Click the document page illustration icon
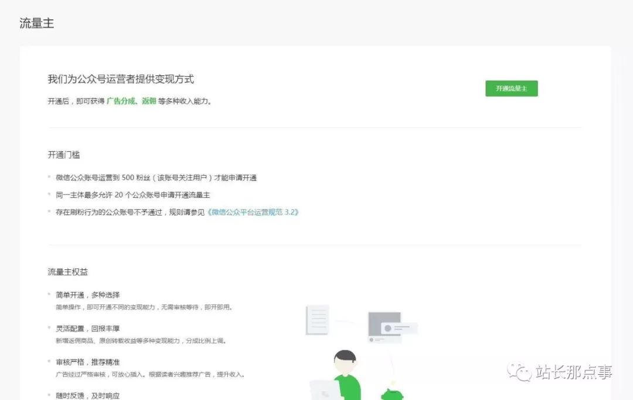Image resolution: width=633 pixels, height=400 pixels. (317, 320)
